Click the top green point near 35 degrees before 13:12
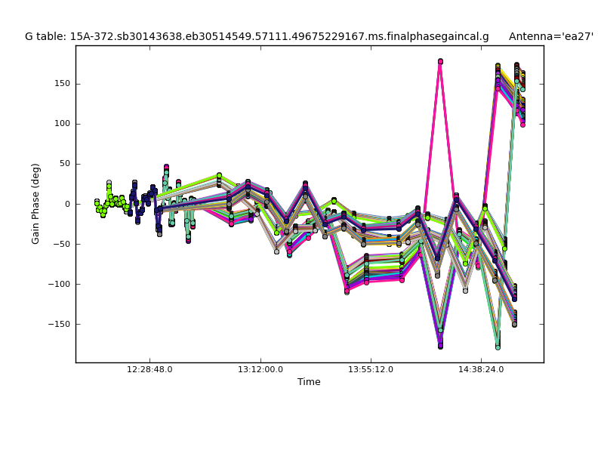This screenshot has height=453, width=604. point(219,176)
